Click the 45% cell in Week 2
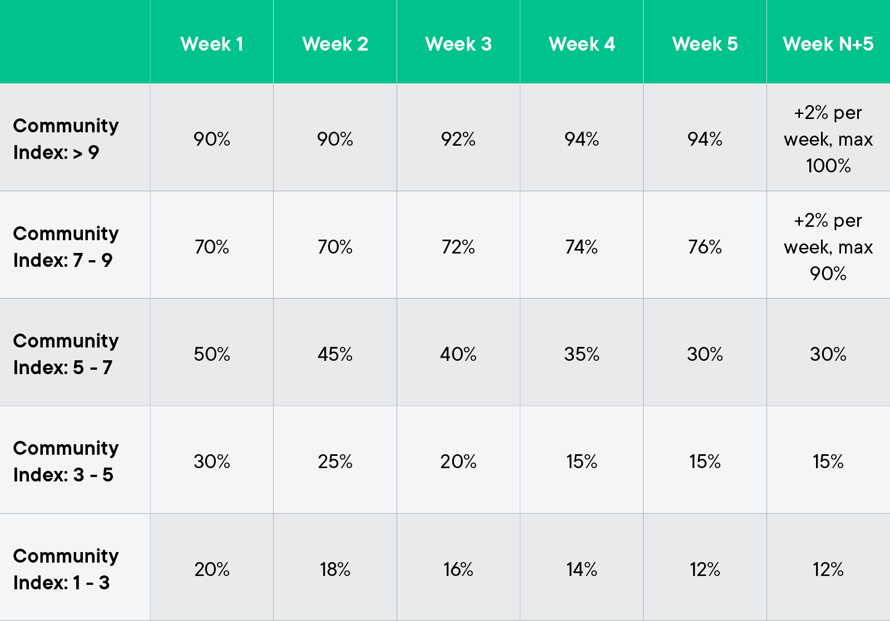 point(335,354)
